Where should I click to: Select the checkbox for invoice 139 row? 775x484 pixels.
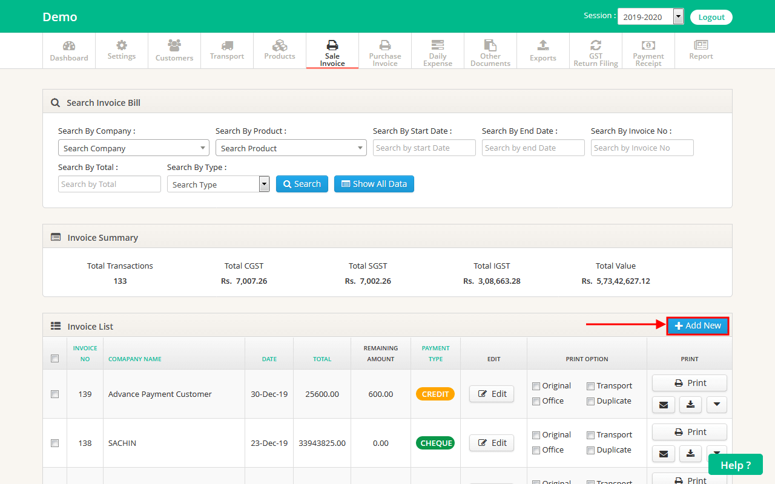(x=55, y=394)
